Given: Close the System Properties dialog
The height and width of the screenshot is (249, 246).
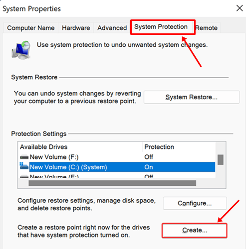Looking at the screenshot, I should click(240, 8).
